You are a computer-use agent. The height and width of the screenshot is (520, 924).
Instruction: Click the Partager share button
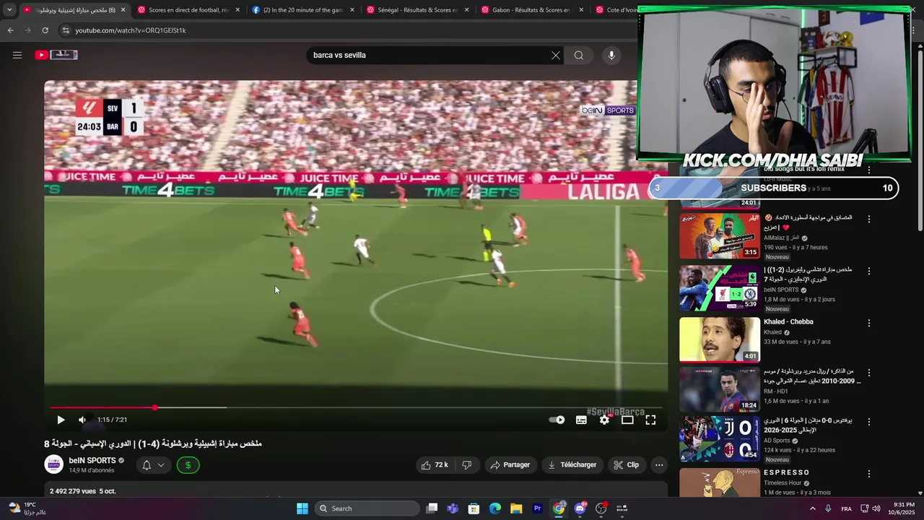[510, 465]
